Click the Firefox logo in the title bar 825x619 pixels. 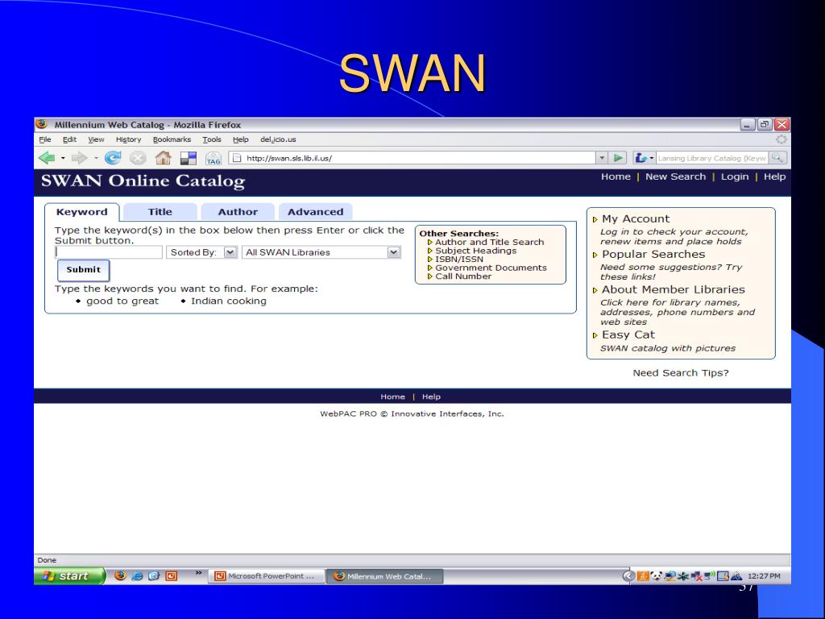[x=42, y=124]
